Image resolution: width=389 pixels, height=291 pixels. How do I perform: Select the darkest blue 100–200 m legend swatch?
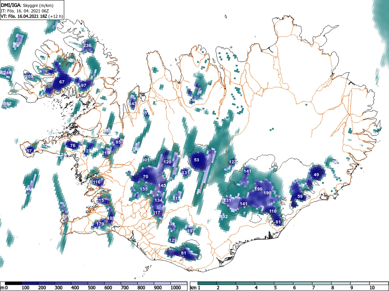point(30,284)
